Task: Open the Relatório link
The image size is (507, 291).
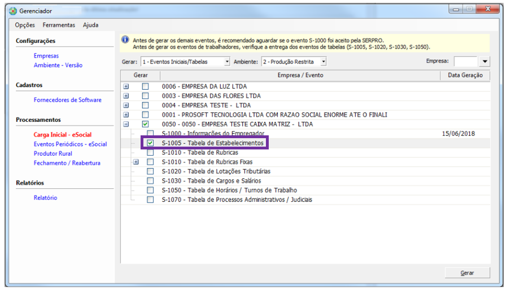Action: [46, 197]
